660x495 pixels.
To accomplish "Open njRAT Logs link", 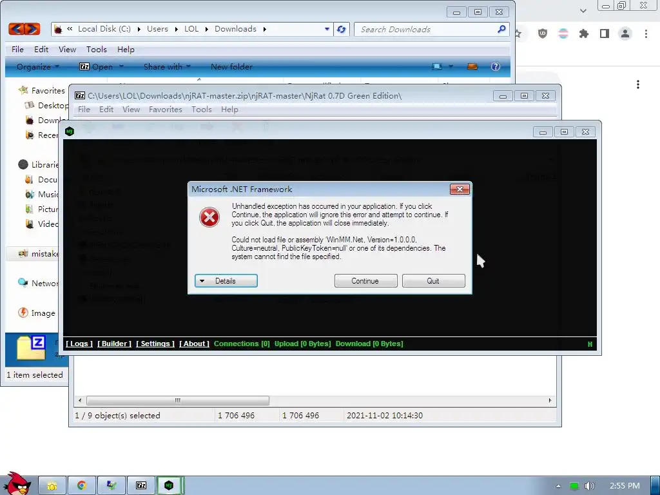I will 79,344.
